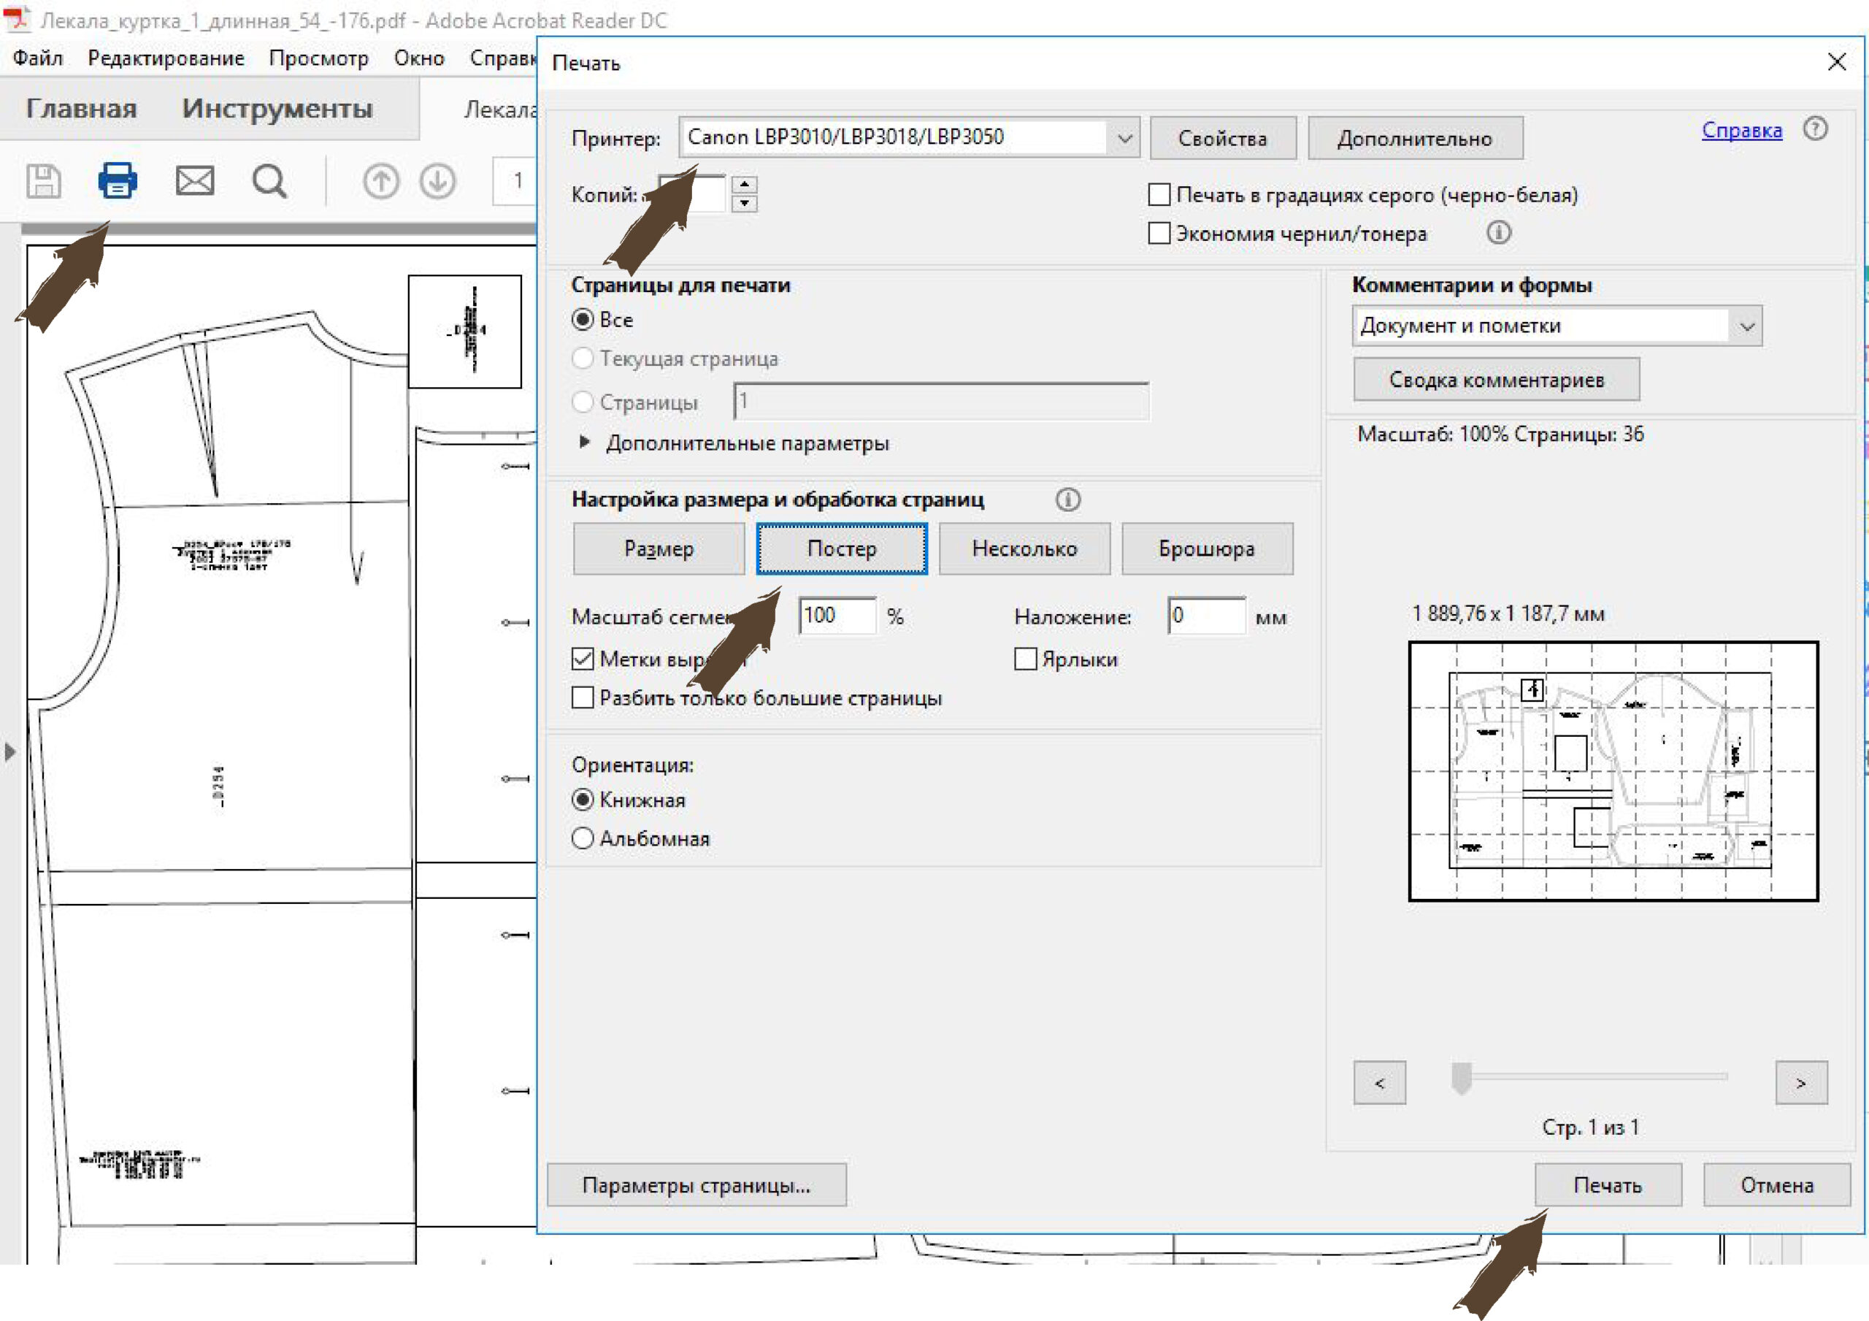Open the Справка link
Screen dimensions: 1869x1321
pyautogui.click(x=1741, y=129)
